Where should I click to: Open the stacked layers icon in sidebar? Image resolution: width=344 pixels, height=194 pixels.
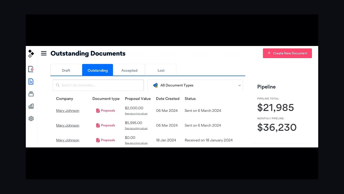coord(31,94)
